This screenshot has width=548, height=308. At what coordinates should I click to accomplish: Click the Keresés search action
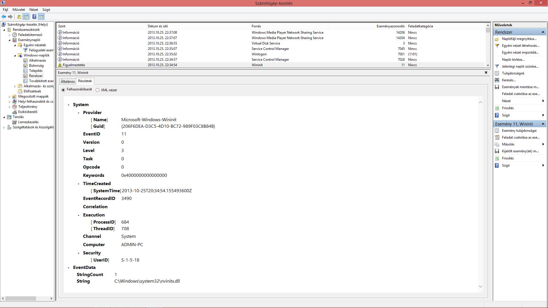pyautogui.click(x=509, y=80)
